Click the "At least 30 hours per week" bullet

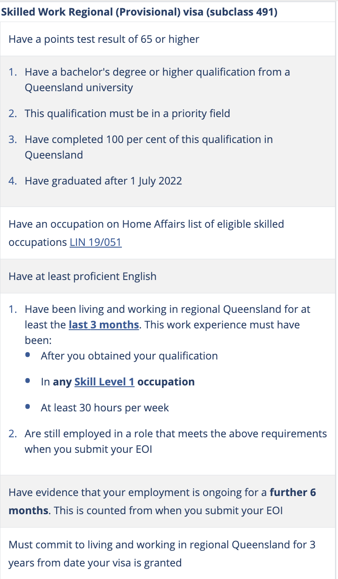(105, 408)
